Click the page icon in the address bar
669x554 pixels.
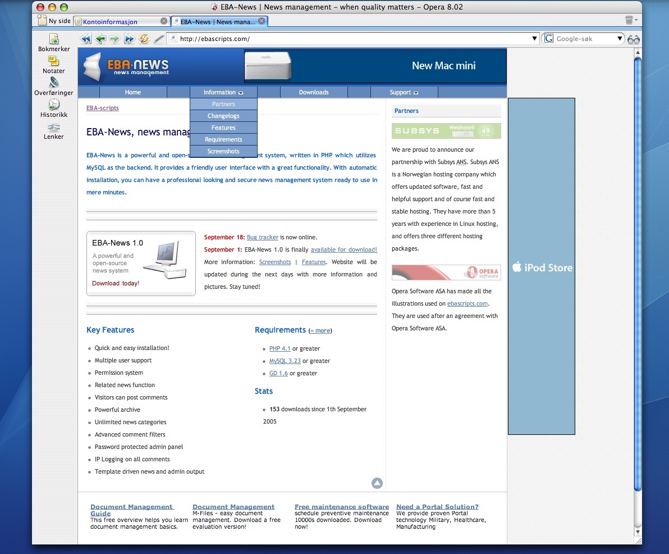173,38
